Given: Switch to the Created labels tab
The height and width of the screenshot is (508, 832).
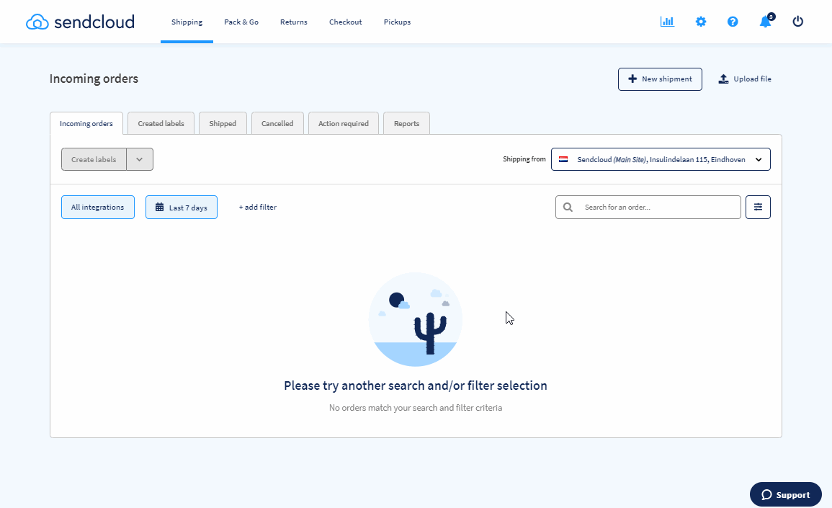Looking at the screenshot, I should pos(161,123).
